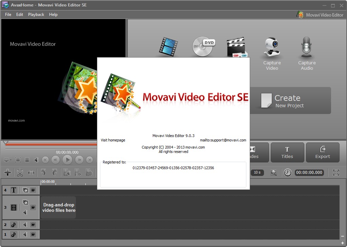This screenshot has width=347, height=247.
Task: Toggle track 4 transparency overlay icon
Action: tap(25, 190)
